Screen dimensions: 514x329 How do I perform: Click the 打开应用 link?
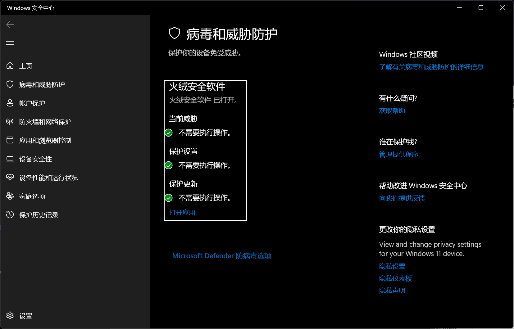[x=182, y=213]
